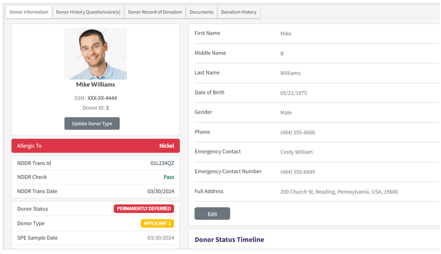Click Mike Williams' profile photo
Screen dimensions: 441x254
95,54
